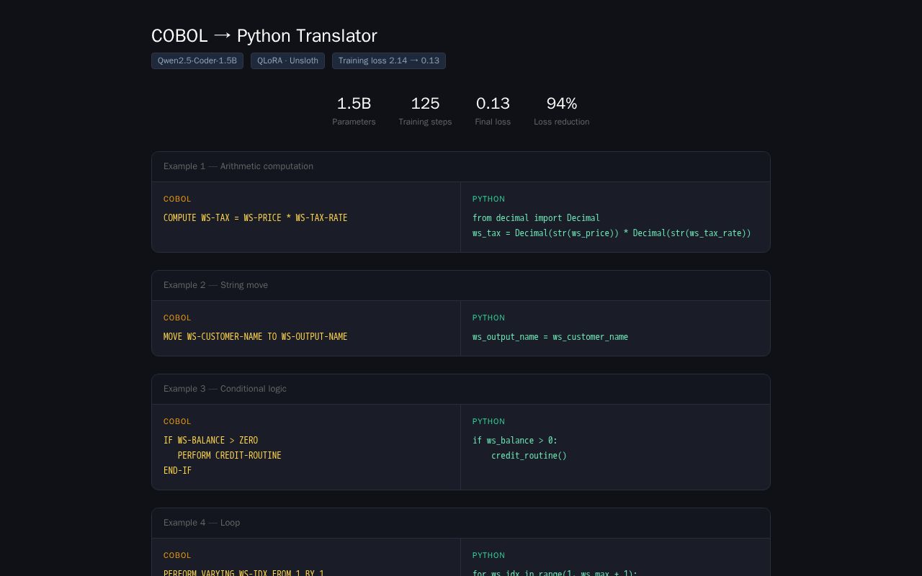This screenshot has height=576, width=922.
Task: Click the PYTHON label in Example 4
Action: pos(488,555)
